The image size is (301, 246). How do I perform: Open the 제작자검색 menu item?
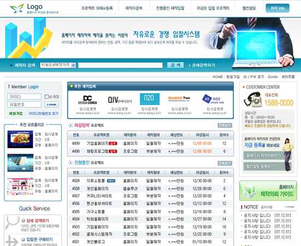click(x=134, y=8)
